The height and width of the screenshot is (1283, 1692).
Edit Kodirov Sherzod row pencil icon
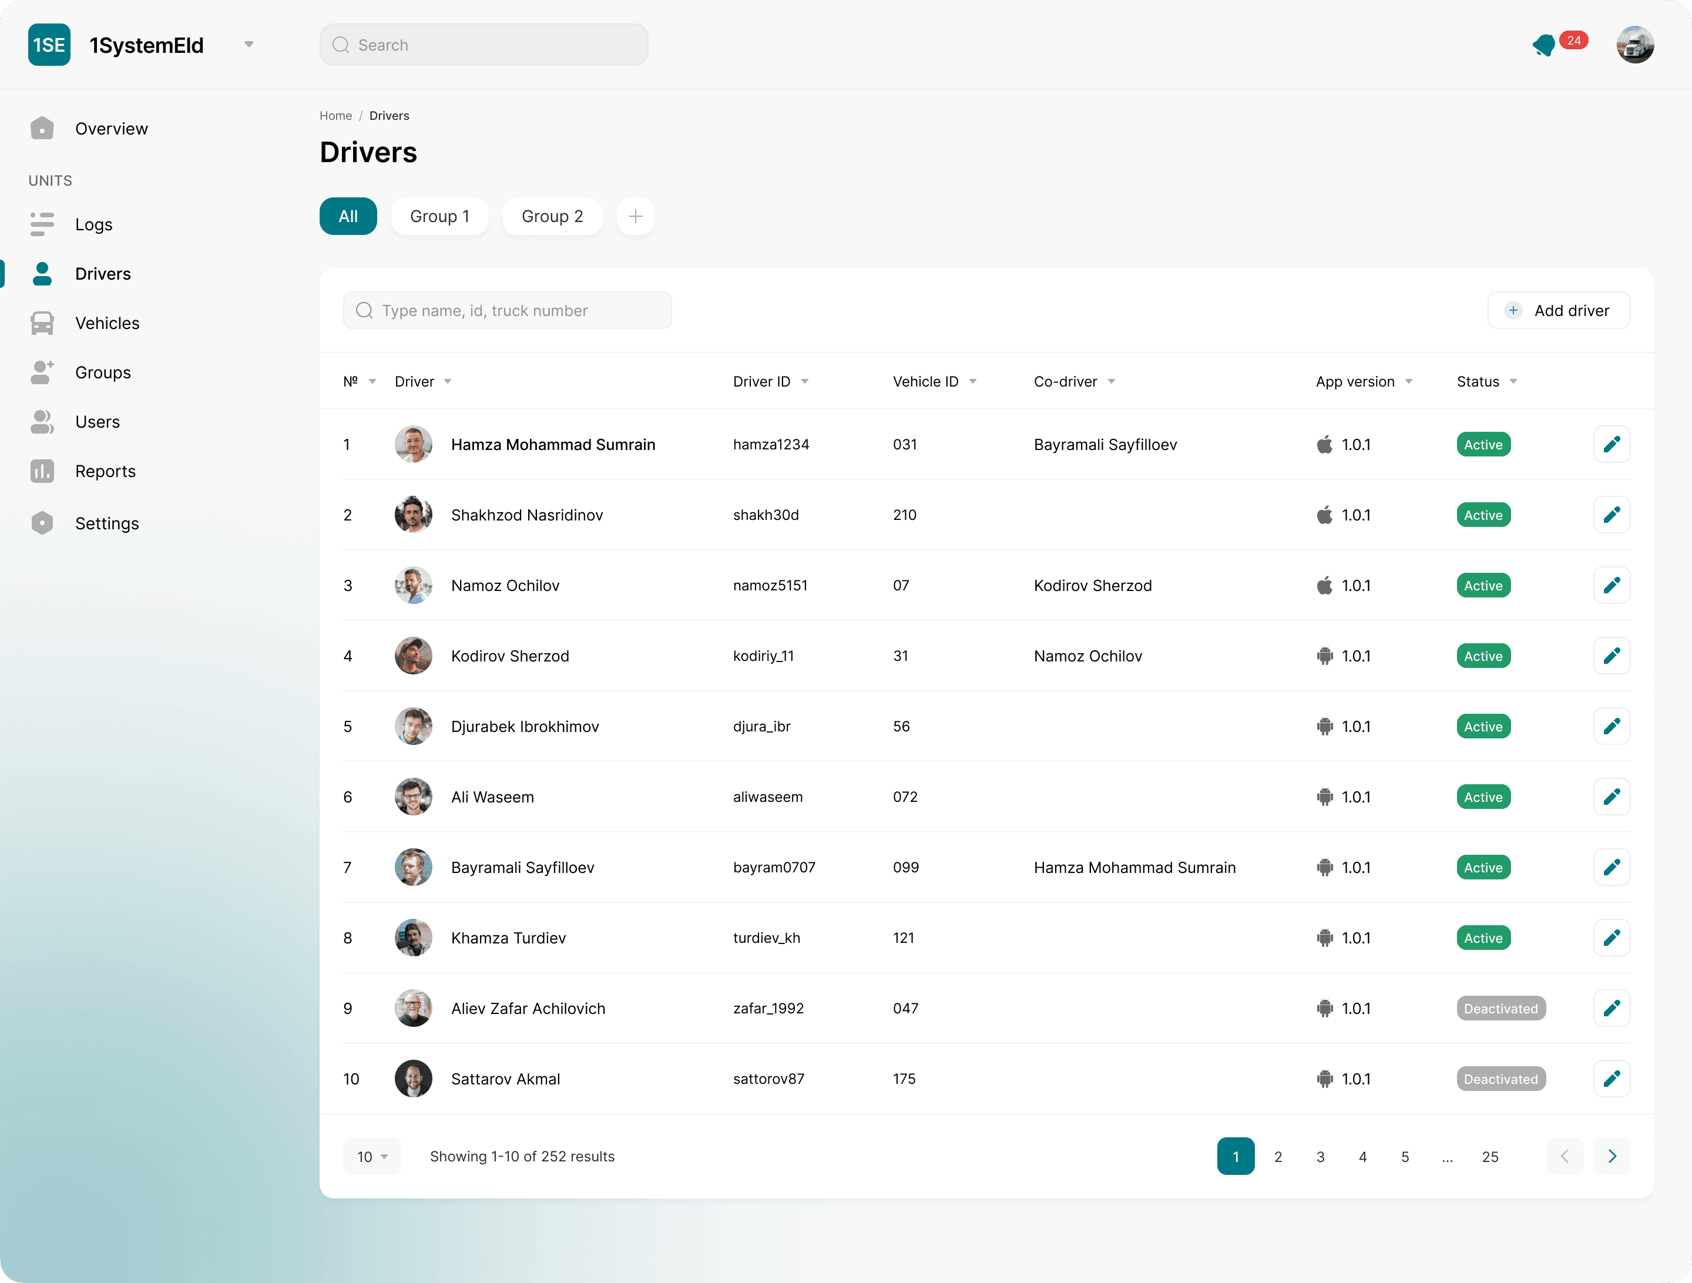coord(1612,656)
